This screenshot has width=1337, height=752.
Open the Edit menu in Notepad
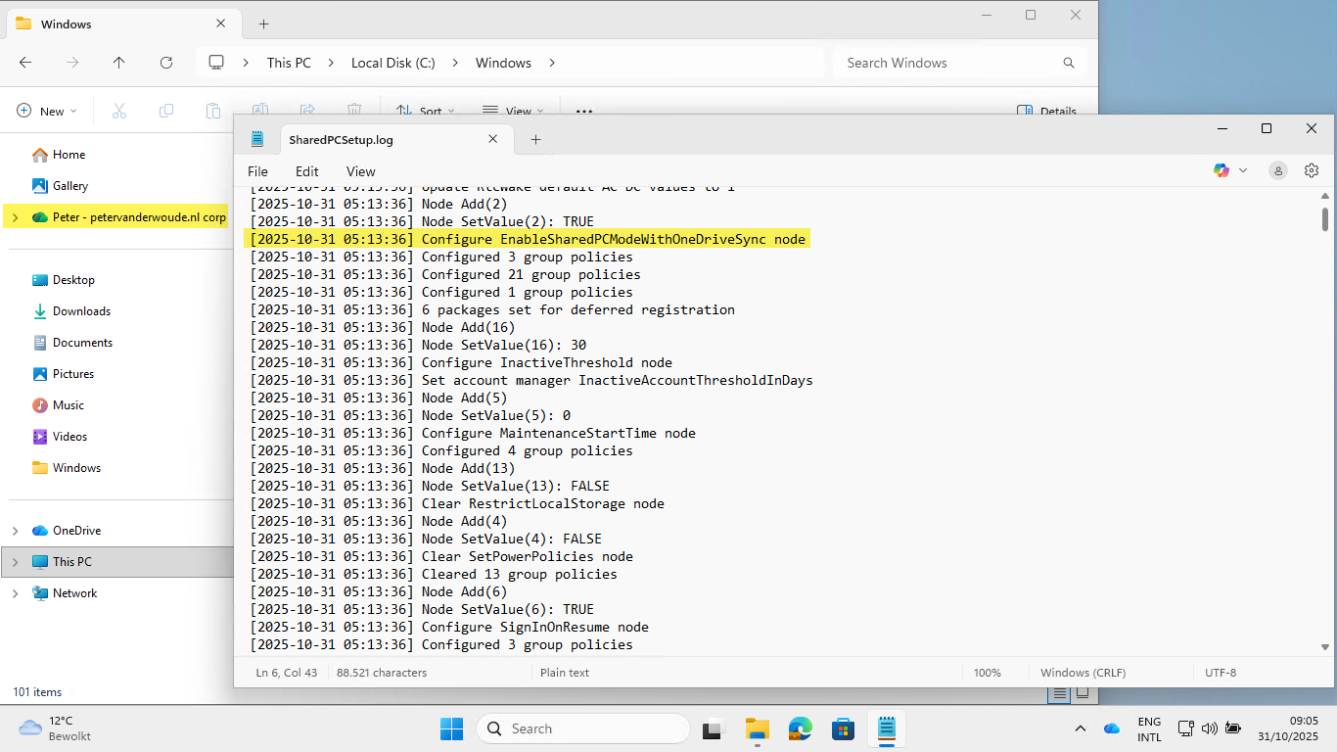tap(307, 171)
